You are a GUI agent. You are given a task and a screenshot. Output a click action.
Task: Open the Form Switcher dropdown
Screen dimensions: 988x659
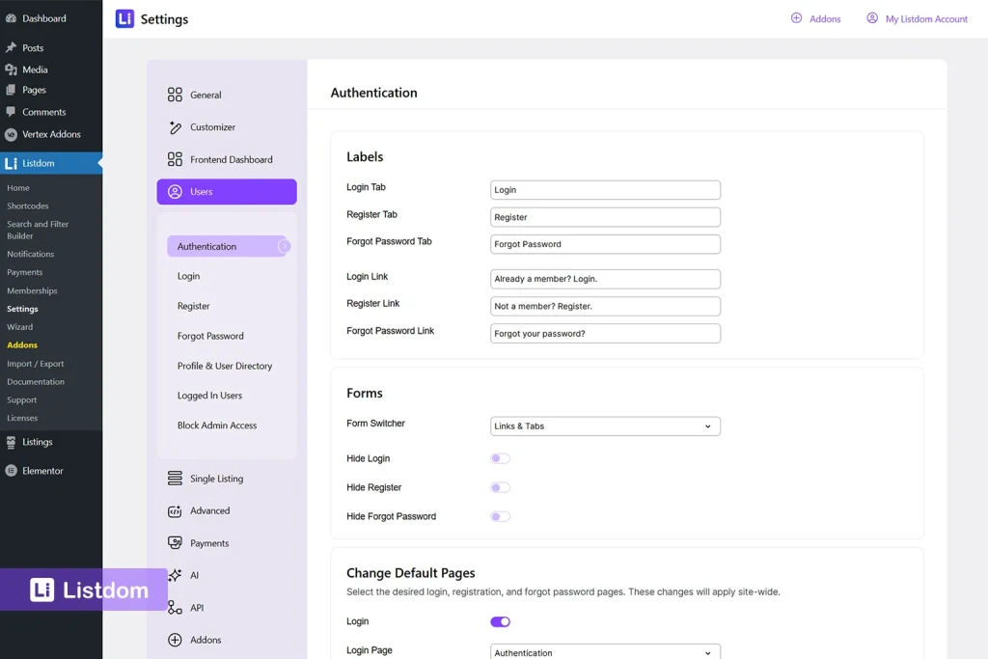click(605, 426)
